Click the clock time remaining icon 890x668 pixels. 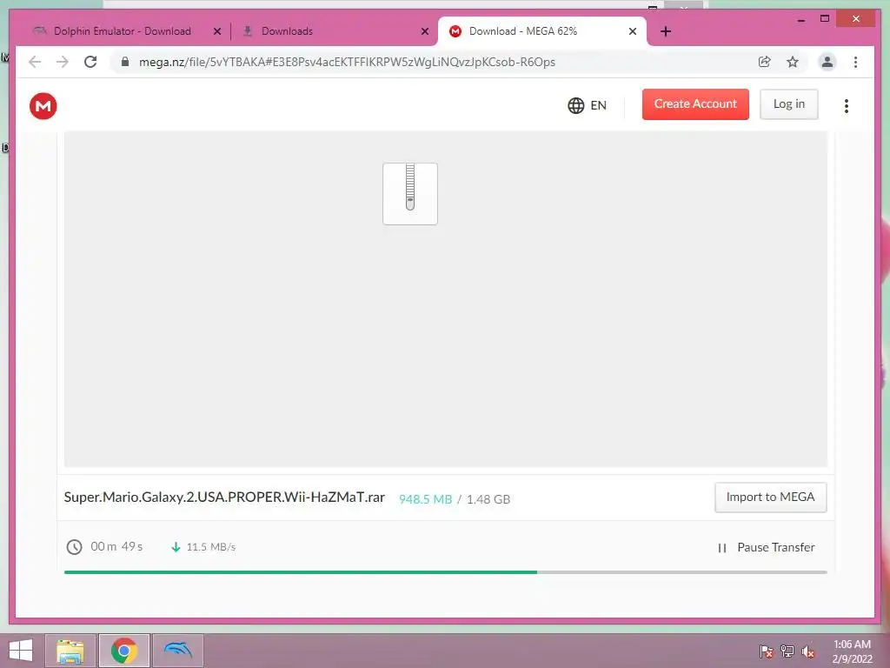click(75, 547)
